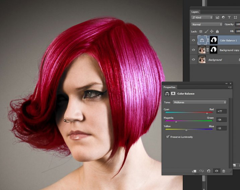Select the pixel layer filter icon
The image size is (240, 190).
click(x=217, y=17)
